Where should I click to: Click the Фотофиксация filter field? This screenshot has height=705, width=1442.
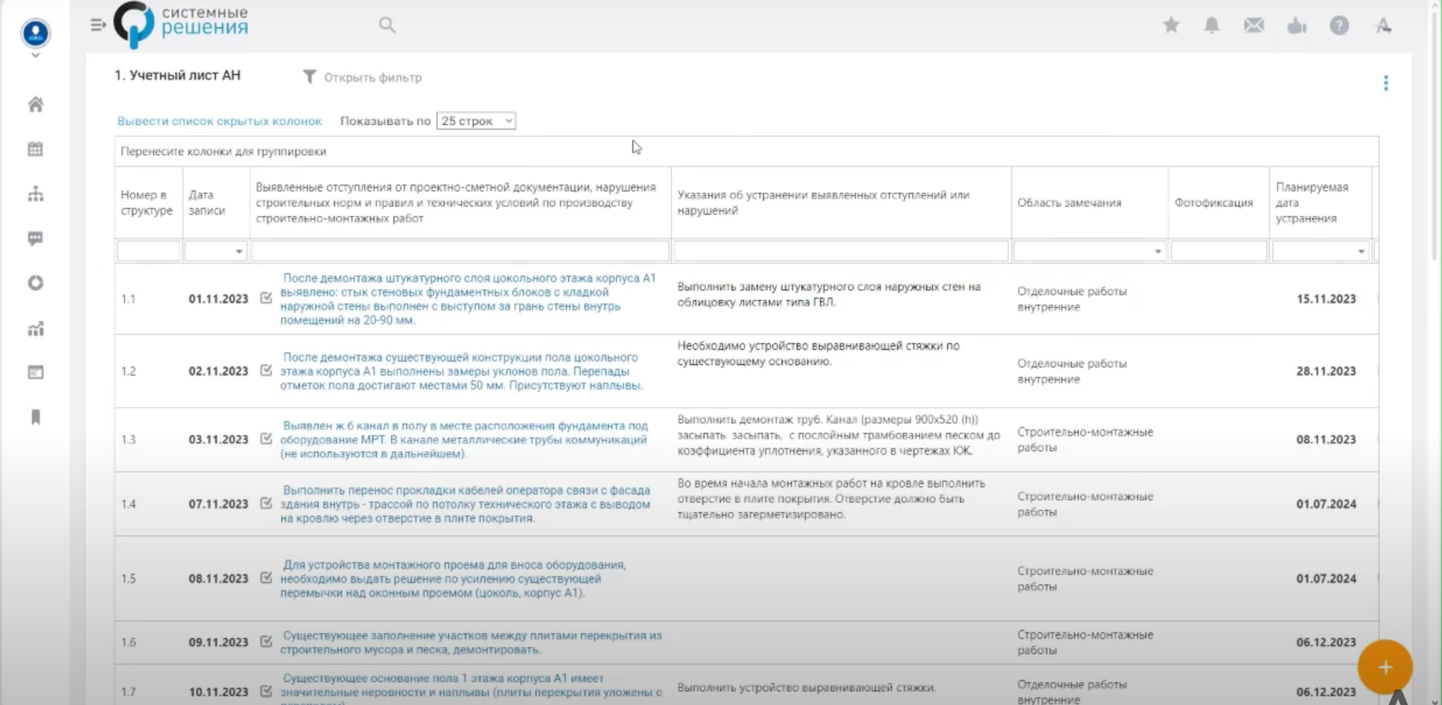1219,251
